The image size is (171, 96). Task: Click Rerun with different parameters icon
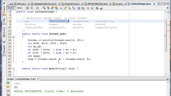(8, 87)
